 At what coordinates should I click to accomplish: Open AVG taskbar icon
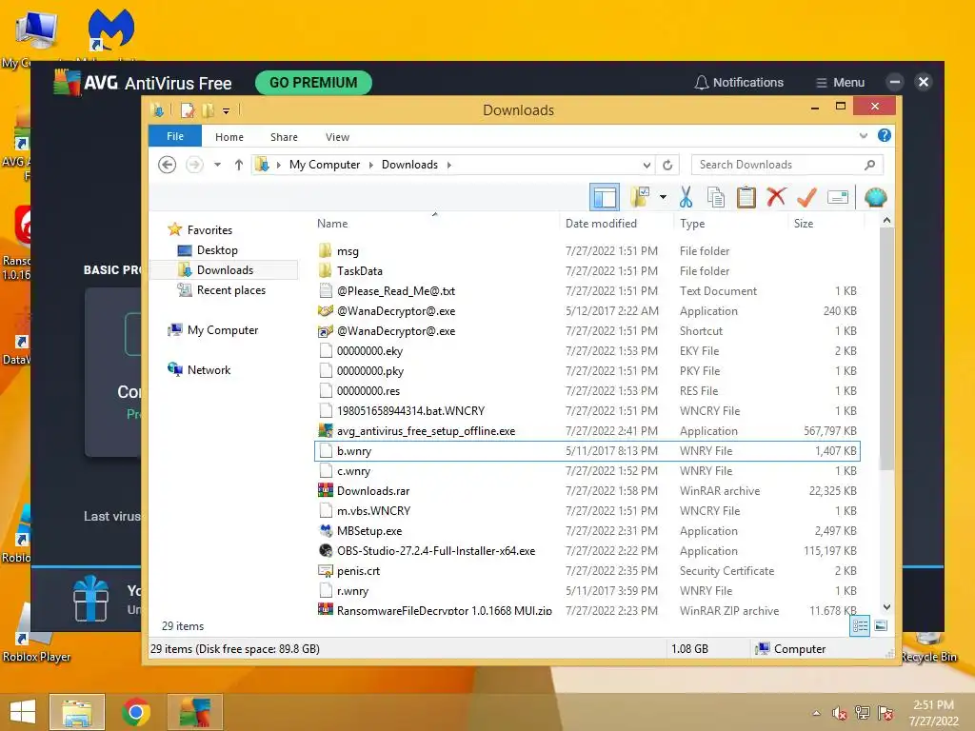(194, 712)
